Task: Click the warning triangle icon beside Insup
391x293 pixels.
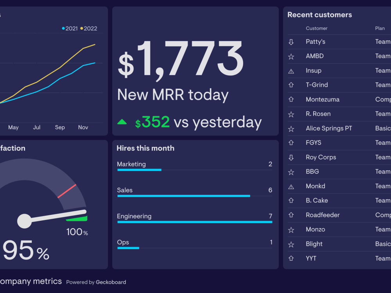Action: pos(291,70)
